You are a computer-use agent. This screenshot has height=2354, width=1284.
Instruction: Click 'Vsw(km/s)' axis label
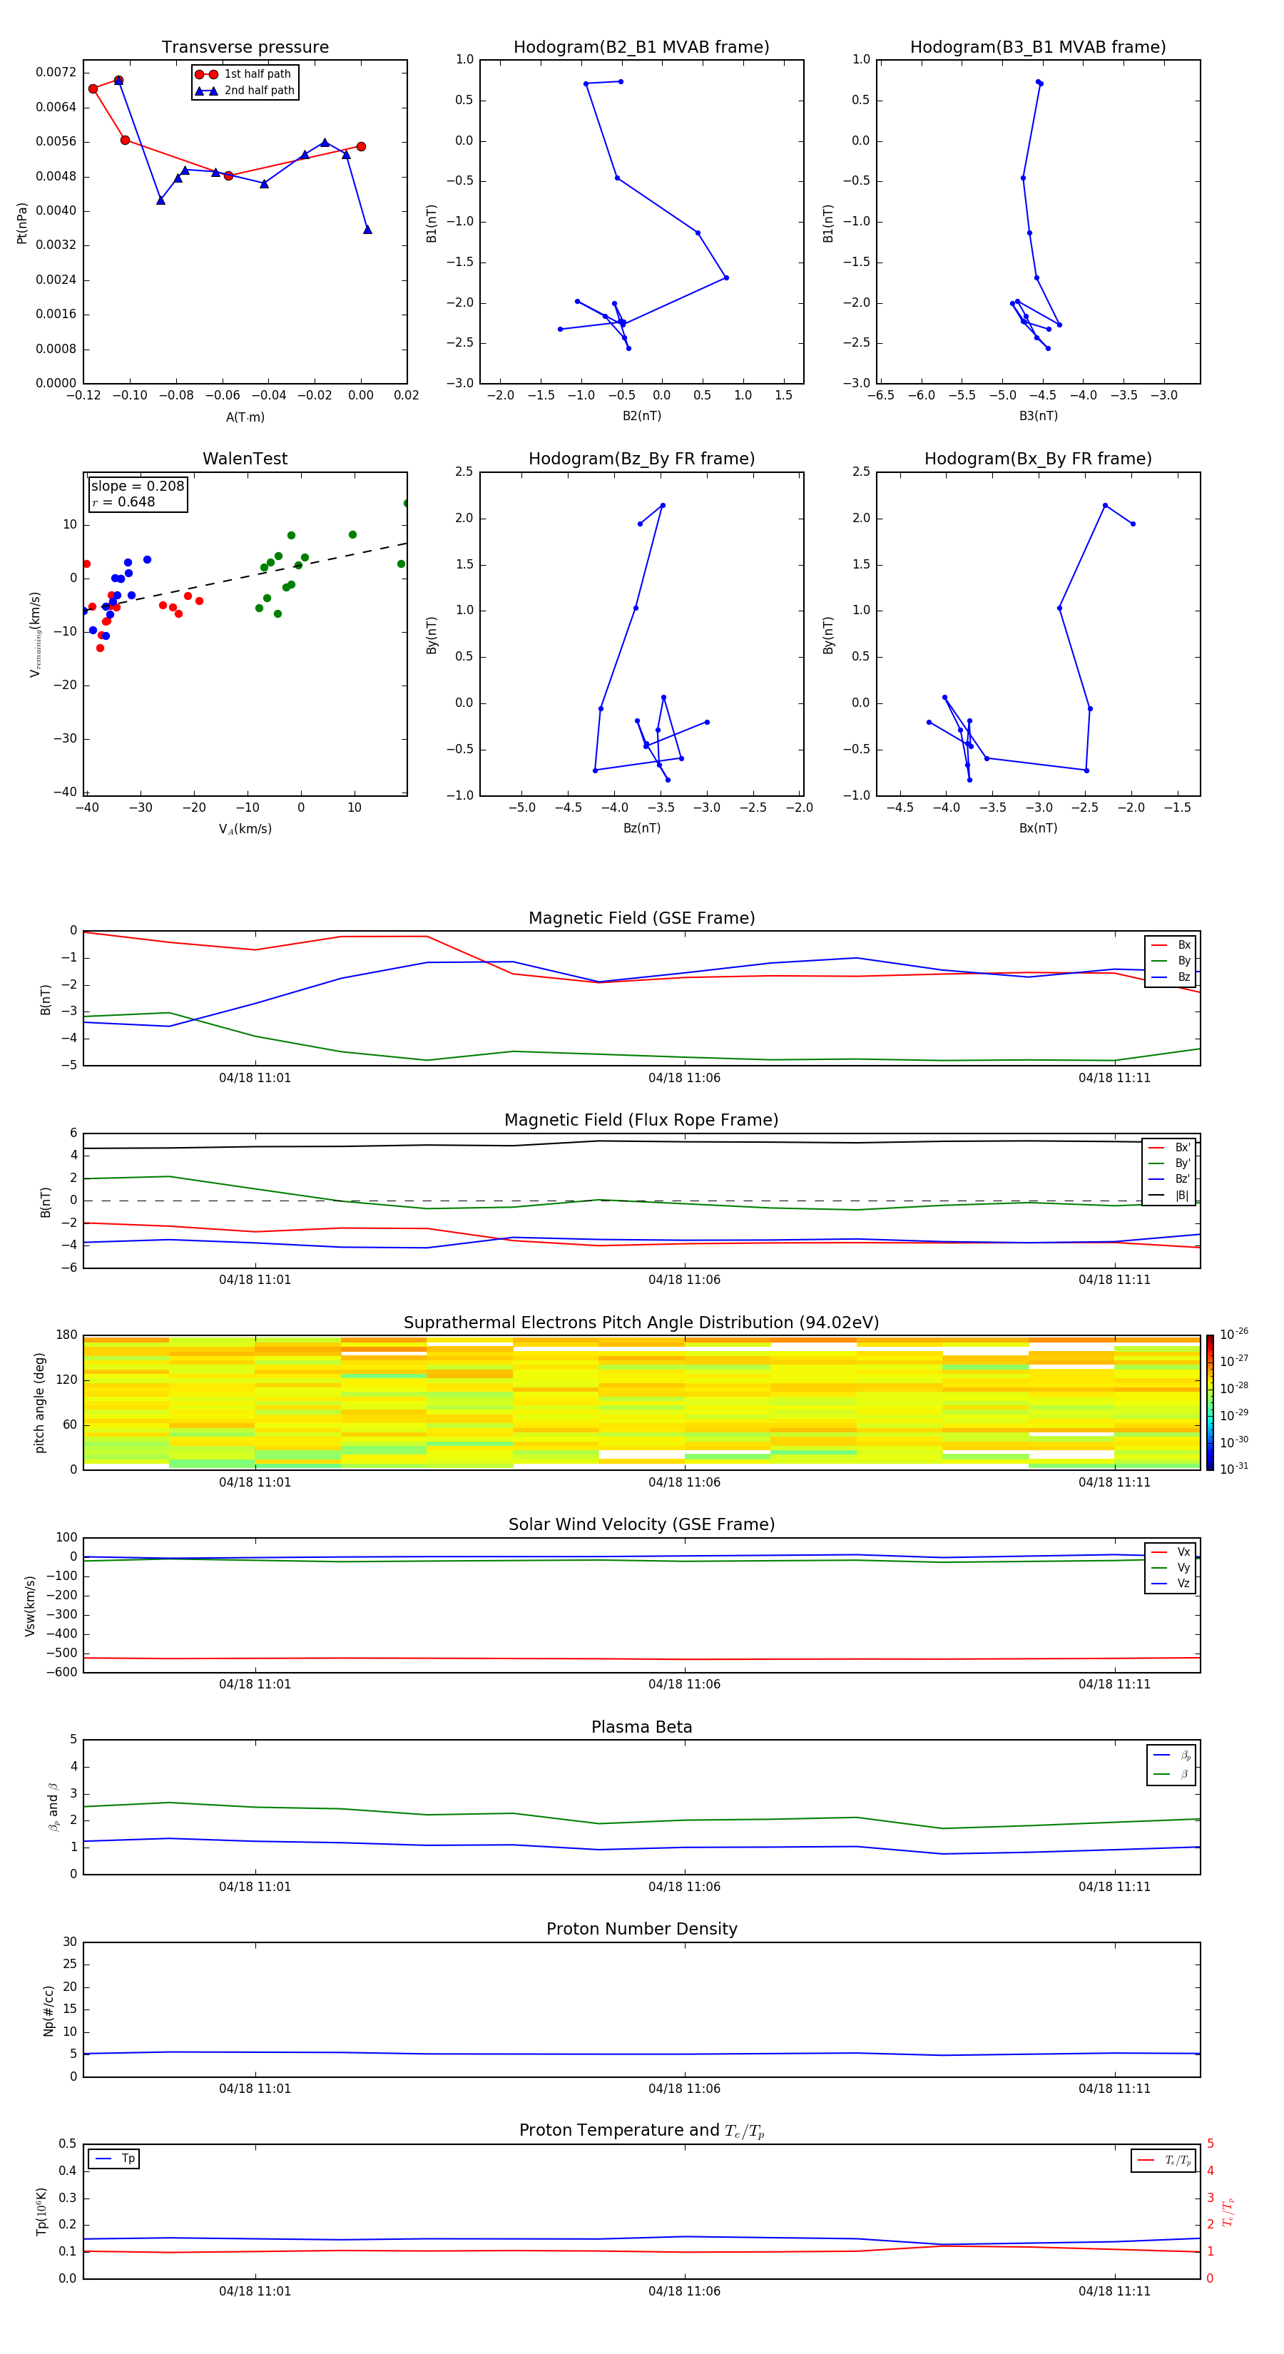(x=30, y=1606)
